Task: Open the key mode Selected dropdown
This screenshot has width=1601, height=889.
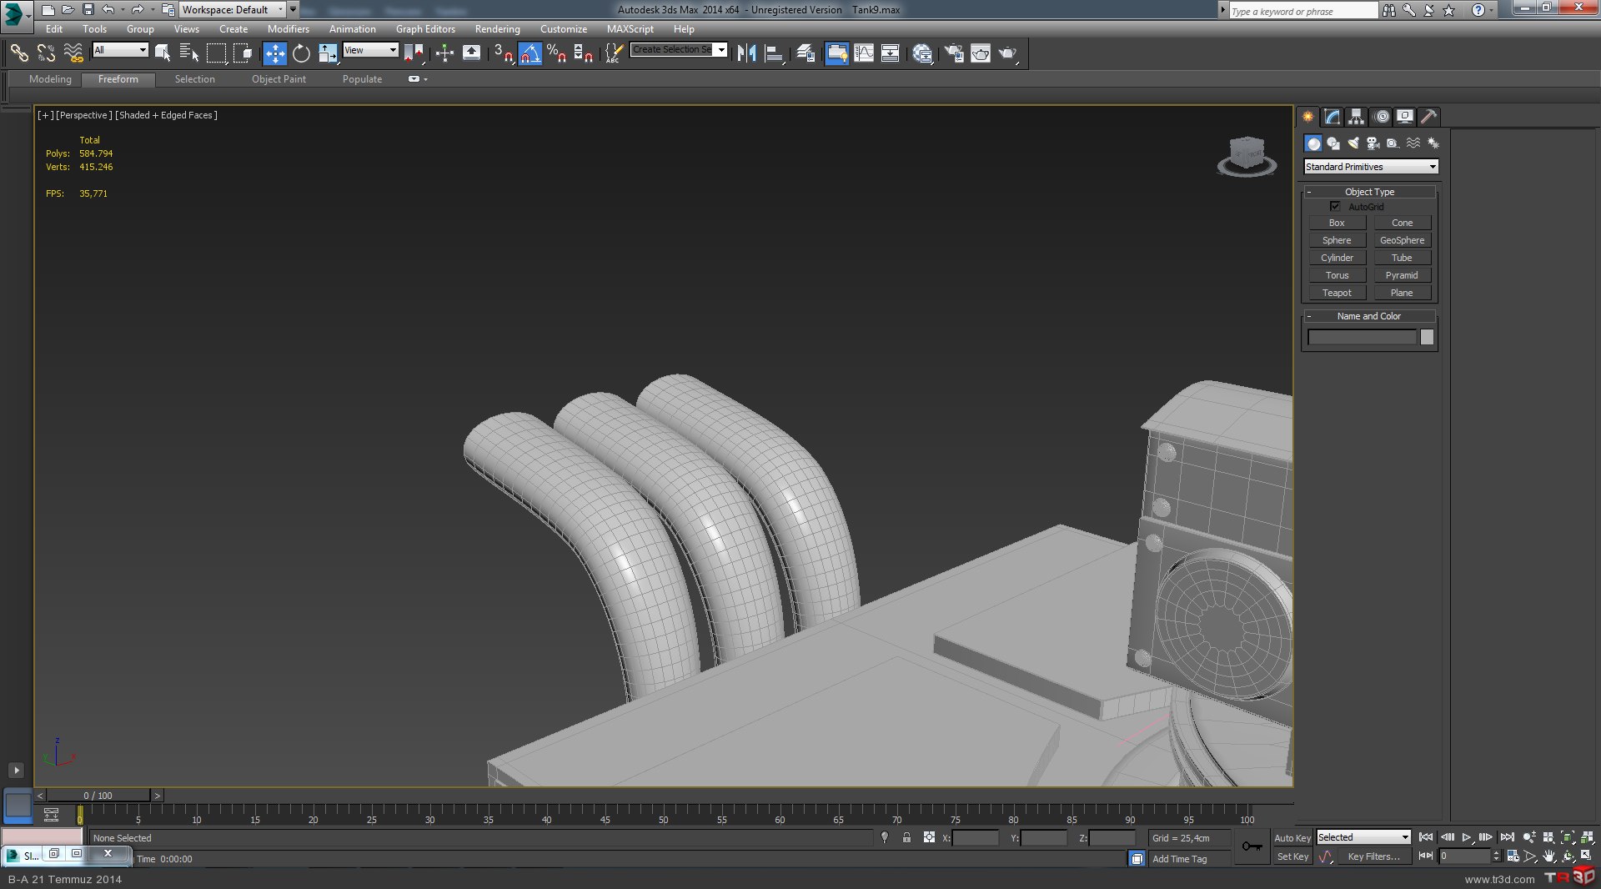Action: 1363,837
